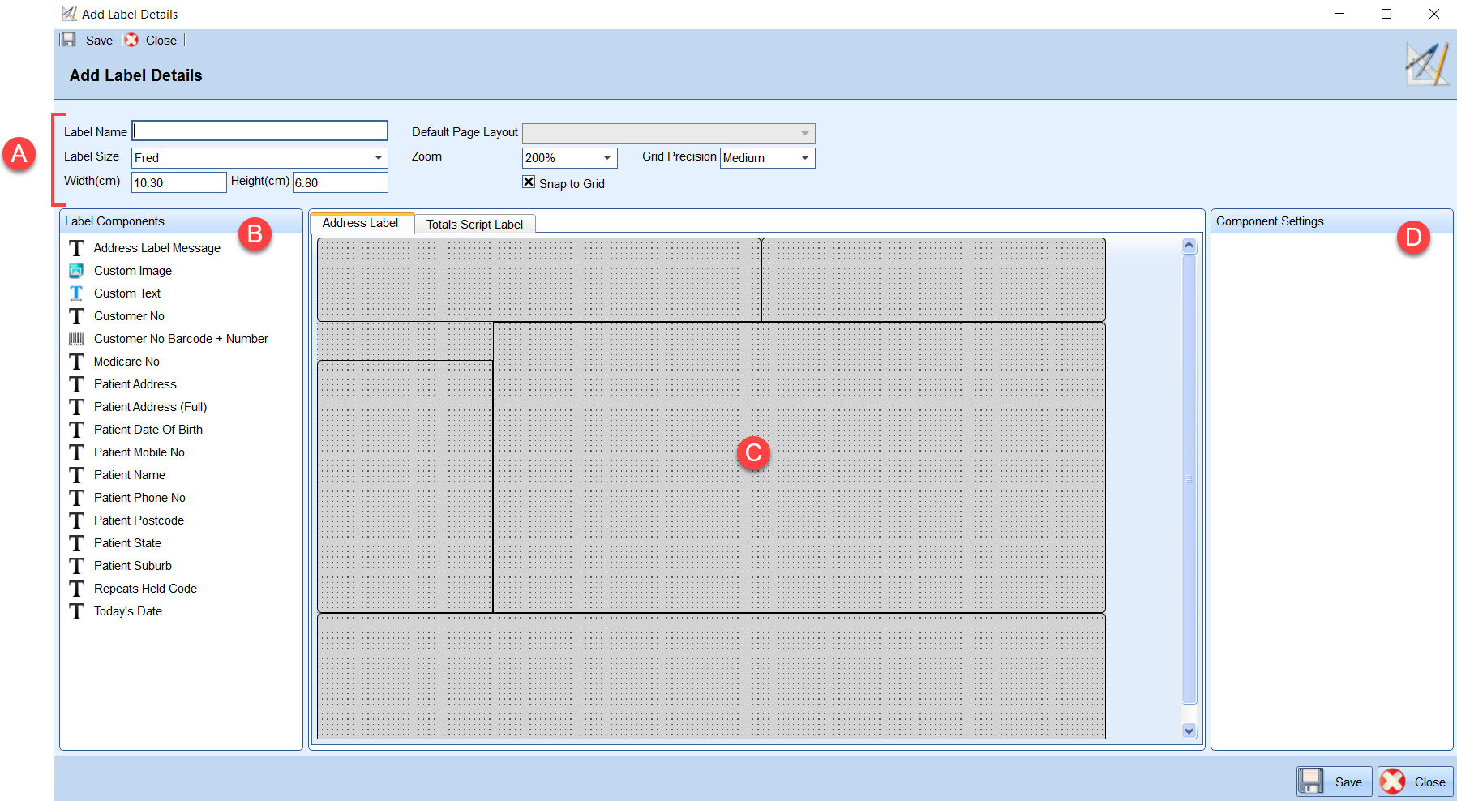Click the Patient Address (Full) text icon
Screen dimensions: 1457x801
click(x=76, y=407)
